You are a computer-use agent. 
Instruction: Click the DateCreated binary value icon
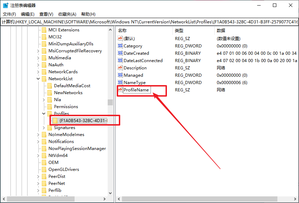coord(121,53)
